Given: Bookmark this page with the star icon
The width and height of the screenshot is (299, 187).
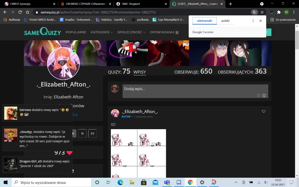Looking at the screenshot, I should pos(262,12).
